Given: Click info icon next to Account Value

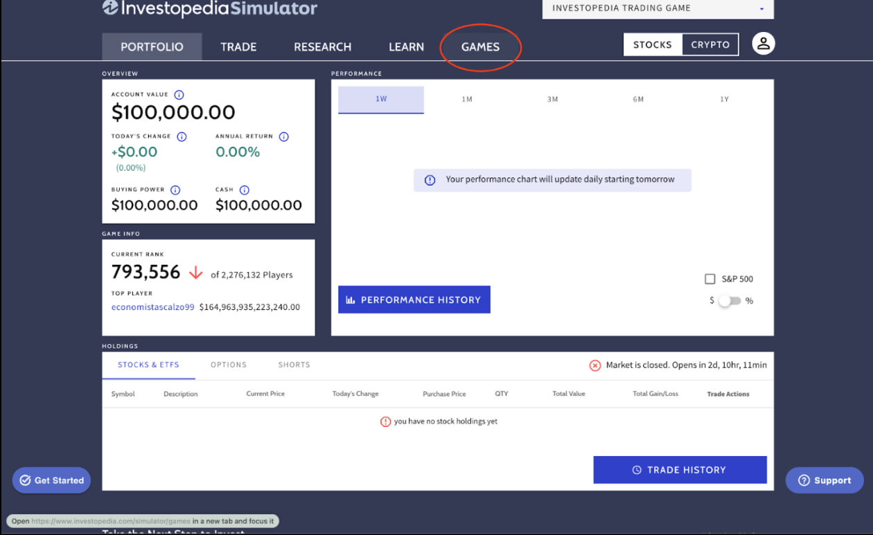Looking at the screenshot, I should point(179,95).
